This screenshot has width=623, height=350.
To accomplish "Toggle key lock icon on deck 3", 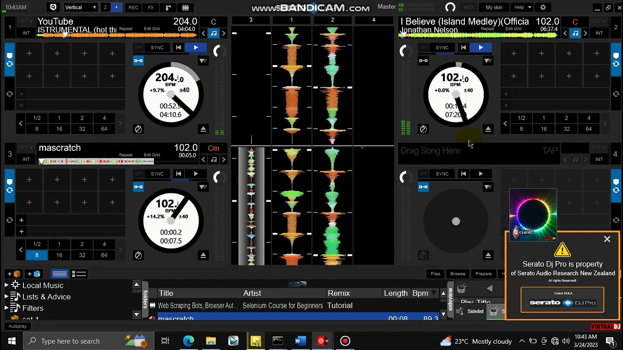I will point(138,187).
